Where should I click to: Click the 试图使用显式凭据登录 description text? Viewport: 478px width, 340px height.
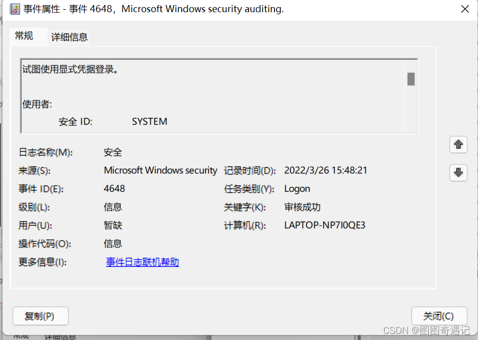pyautogui.click(x=70, y=69)
